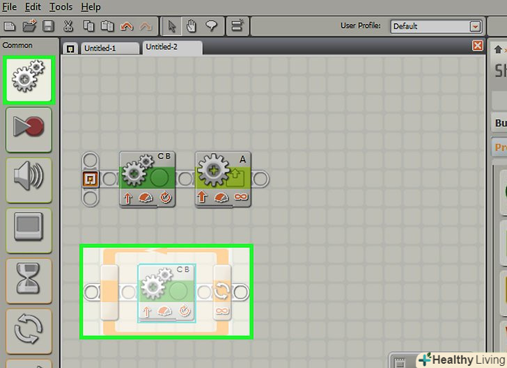Screen dimensions: 507x368
Task: Open the Help menu
Action: point(91,7)
